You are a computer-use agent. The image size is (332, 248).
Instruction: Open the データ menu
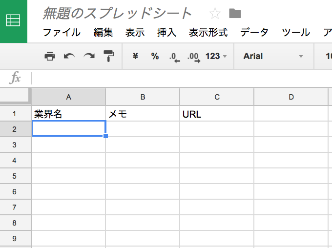(254, 33)
